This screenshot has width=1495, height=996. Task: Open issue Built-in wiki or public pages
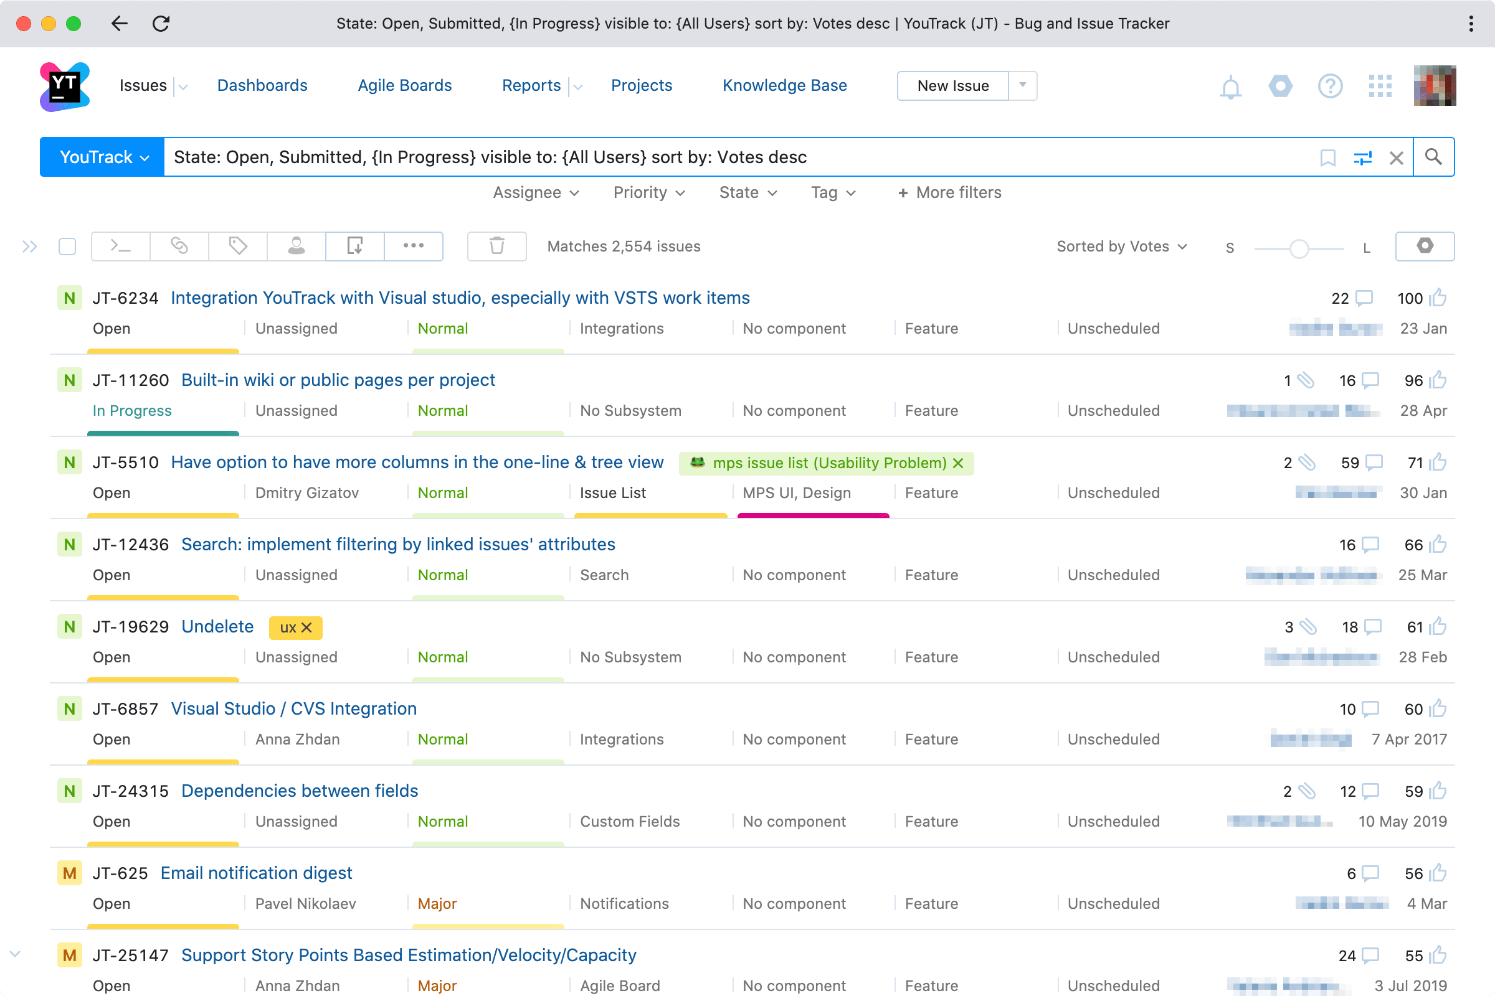click(x=338, y=380)
